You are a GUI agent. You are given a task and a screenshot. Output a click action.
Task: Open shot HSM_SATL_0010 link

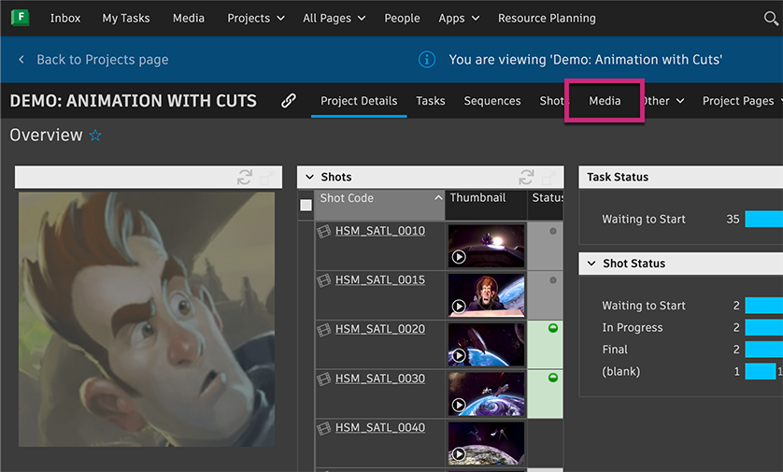point(380,231)
